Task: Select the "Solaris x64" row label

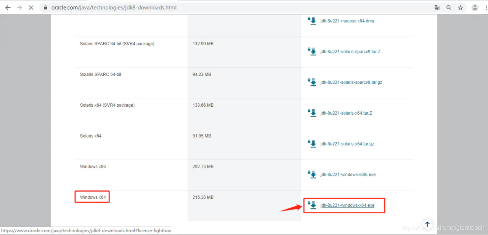Action: point(91,136)
